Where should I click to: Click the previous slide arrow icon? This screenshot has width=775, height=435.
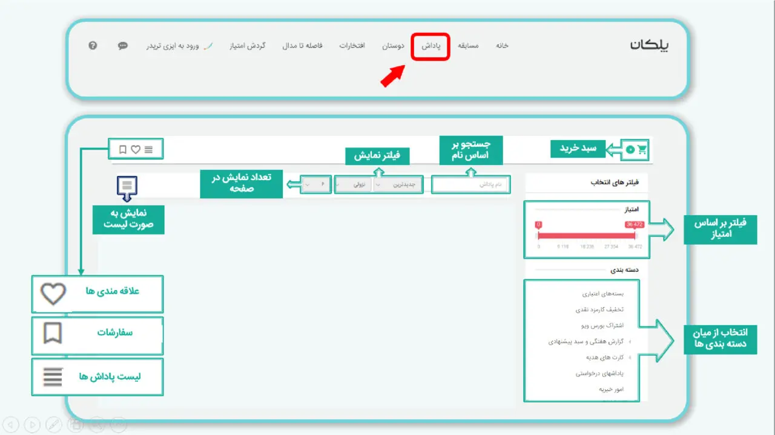(x=11, y=425)
